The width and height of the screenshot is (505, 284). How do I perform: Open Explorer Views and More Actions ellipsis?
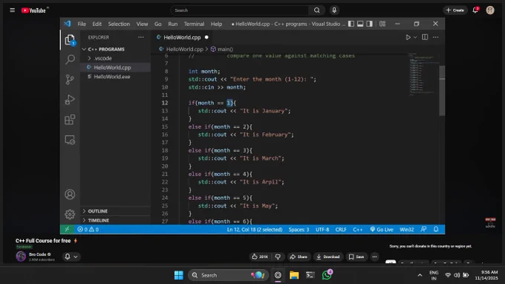point(141,37)
